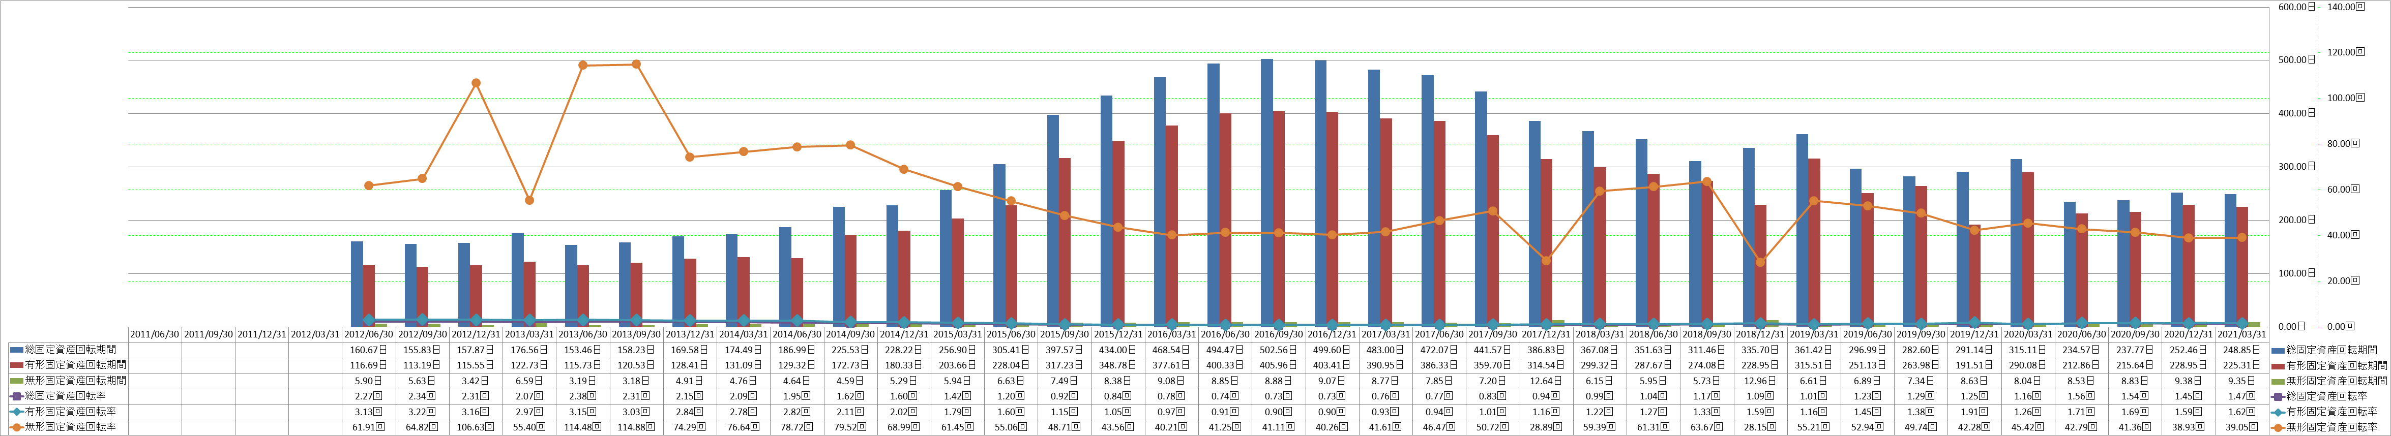Click the 2017/12/31 date column header
This screenshot has width=2391, height=436.
click(1546, 334)
